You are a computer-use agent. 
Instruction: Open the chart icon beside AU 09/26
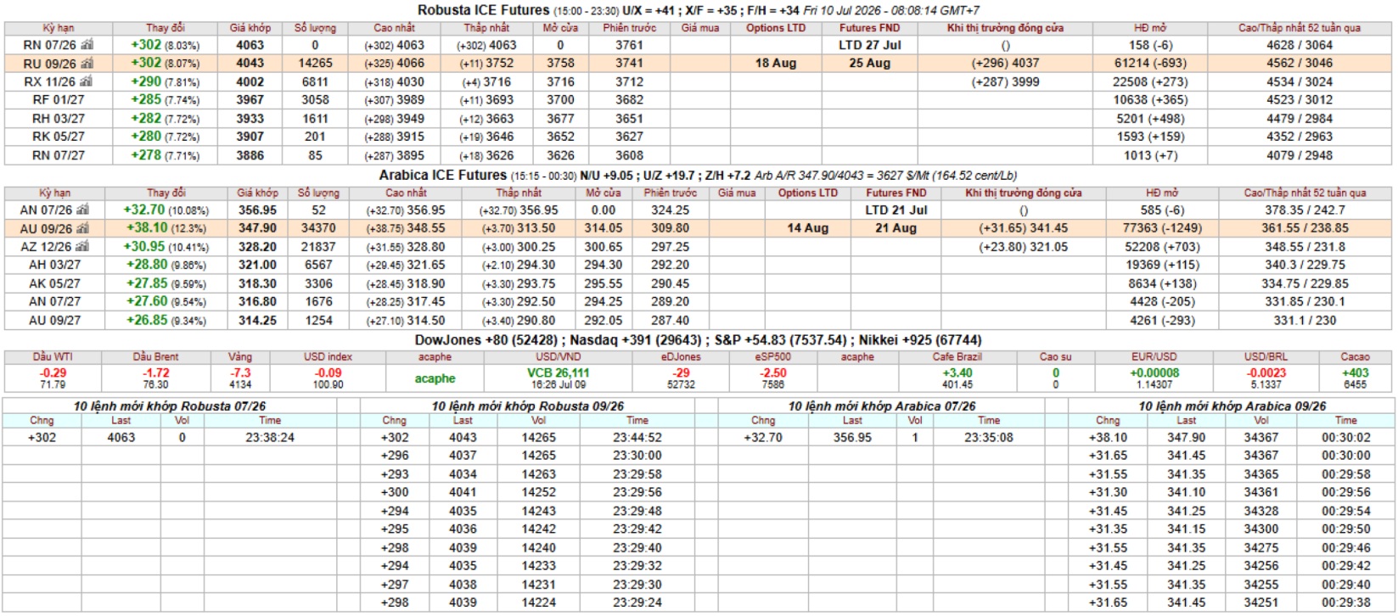point(82,228)
